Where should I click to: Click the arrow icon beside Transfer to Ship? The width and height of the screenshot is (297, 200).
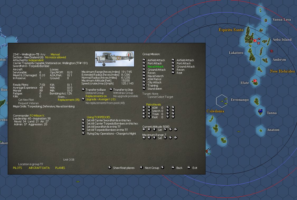click(x=111, y=89)
